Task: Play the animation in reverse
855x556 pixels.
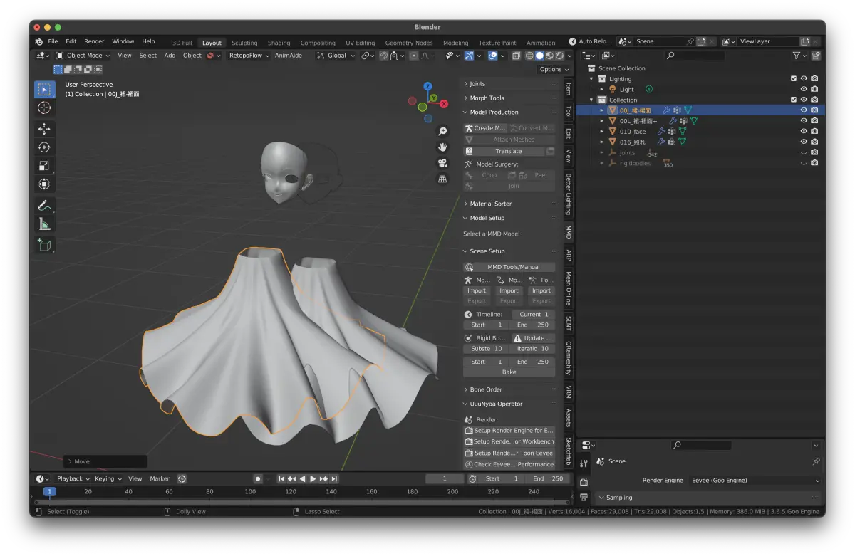Action: (303, 479)
